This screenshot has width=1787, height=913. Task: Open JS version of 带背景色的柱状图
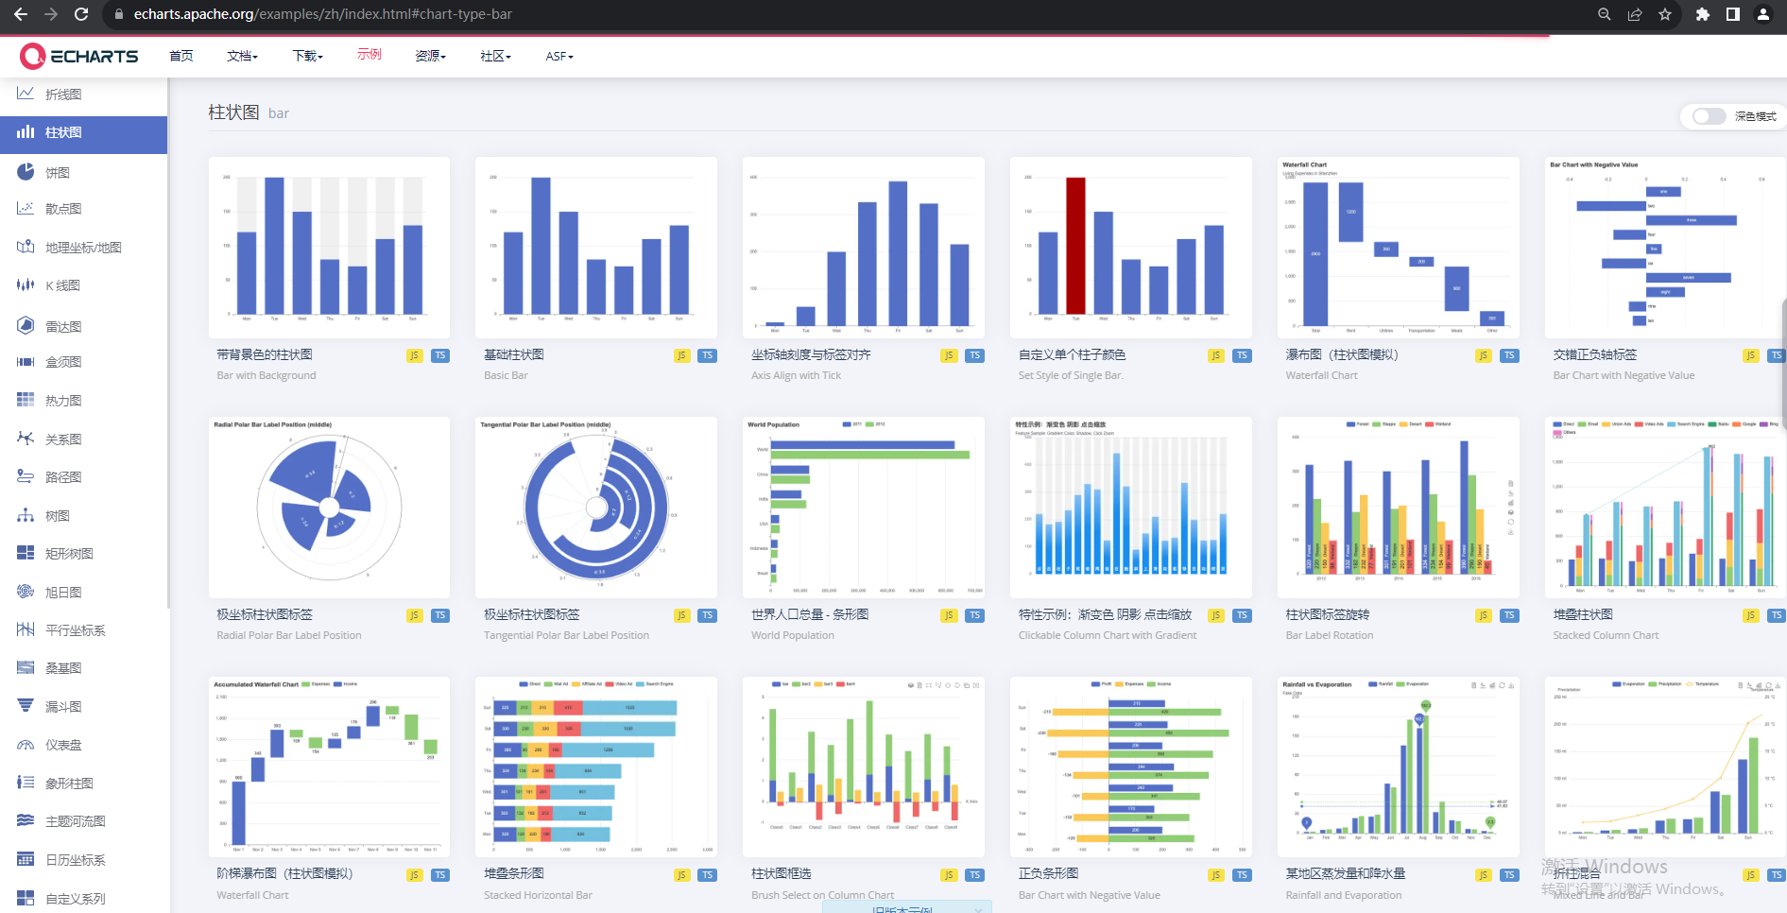coord(414,355)
